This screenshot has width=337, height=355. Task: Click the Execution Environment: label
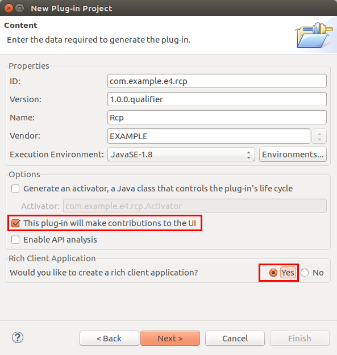point(57,154)
